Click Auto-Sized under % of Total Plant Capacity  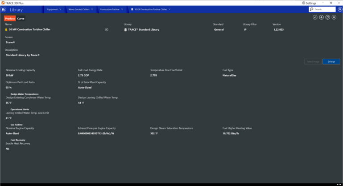click(x=85, y=88)
